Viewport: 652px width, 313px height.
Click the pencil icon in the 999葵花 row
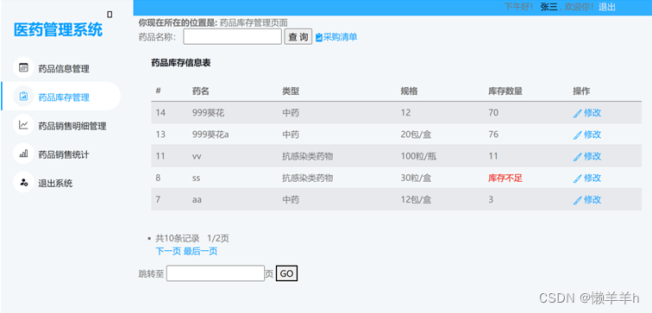click(x=577, y=114)
